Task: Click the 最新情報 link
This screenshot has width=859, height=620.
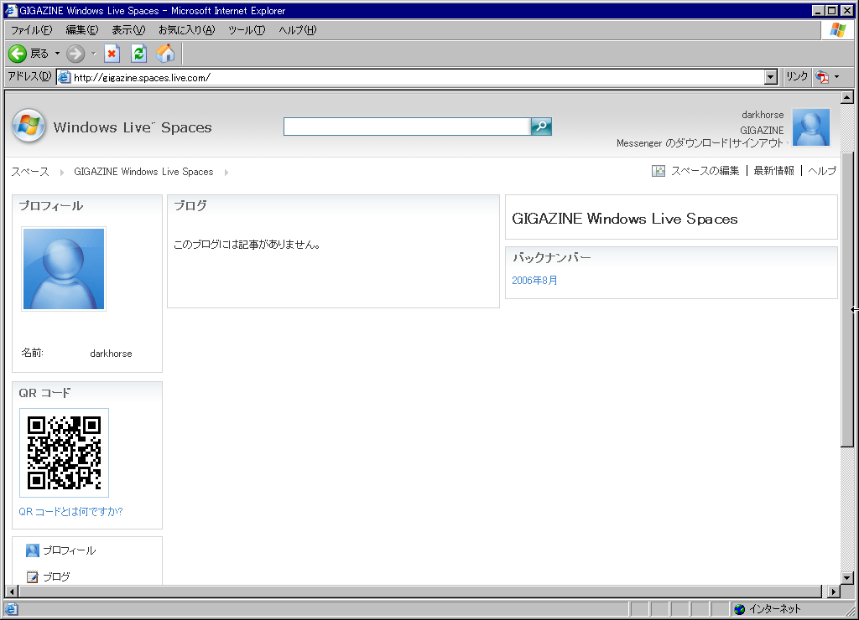Action: tap(773, 171)
